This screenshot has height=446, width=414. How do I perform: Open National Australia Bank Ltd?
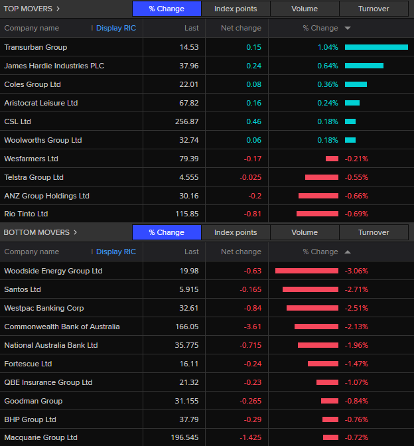point(51,345)
